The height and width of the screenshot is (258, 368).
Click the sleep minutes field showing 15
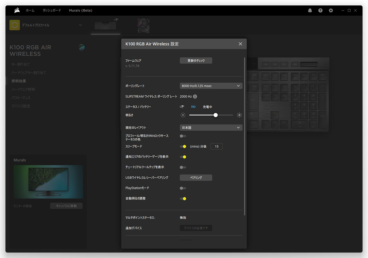coord(216,146)
